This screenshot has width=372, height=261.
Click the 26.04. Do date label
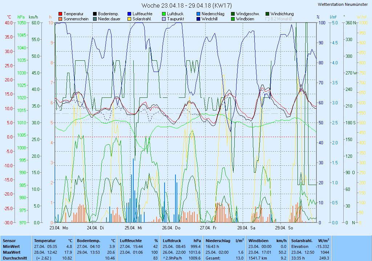[171, 228]
